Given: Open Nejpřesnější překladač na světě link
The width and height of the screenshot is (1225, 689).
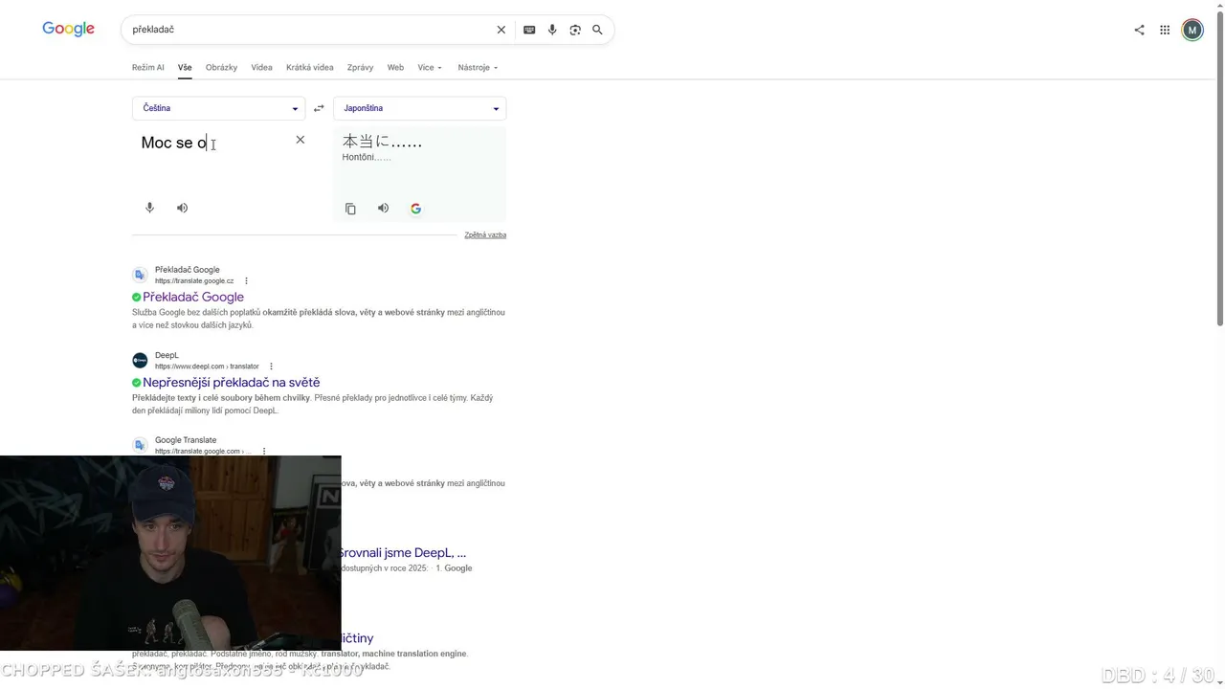Looking at the screenshot, I should [x=232, y=382].
